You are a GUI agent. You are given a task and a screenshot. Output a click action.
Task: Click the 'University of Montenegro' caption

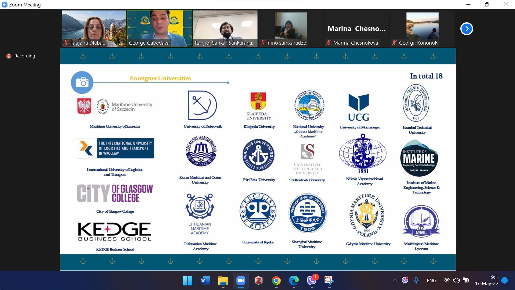coord(360,127)
